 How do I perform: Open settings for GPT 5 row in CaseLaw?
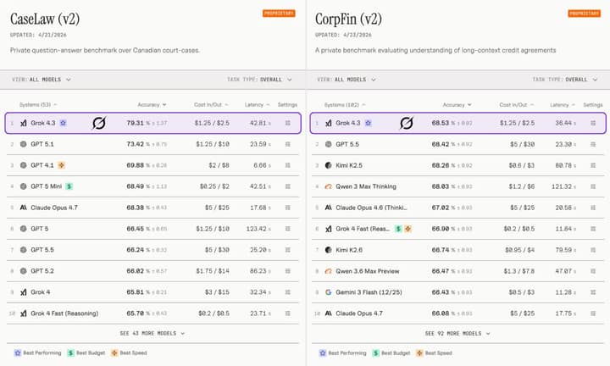click(288, 229)
